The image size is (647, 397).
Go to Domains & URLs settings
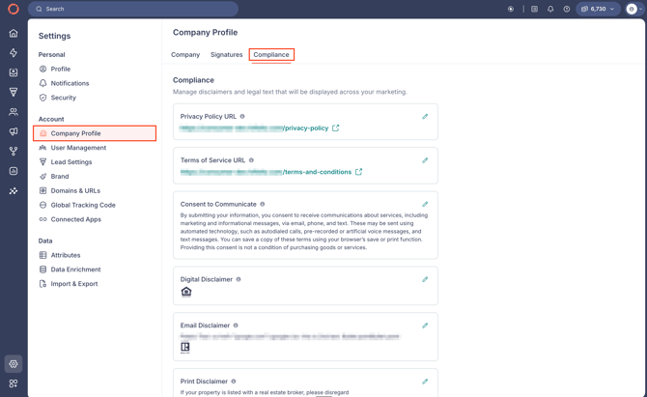click(x=75, y=190)
